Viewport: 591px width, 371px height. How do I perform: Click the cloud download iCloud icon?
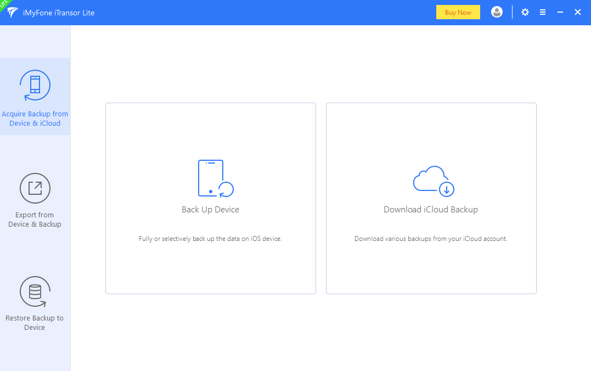pos(434,181)
